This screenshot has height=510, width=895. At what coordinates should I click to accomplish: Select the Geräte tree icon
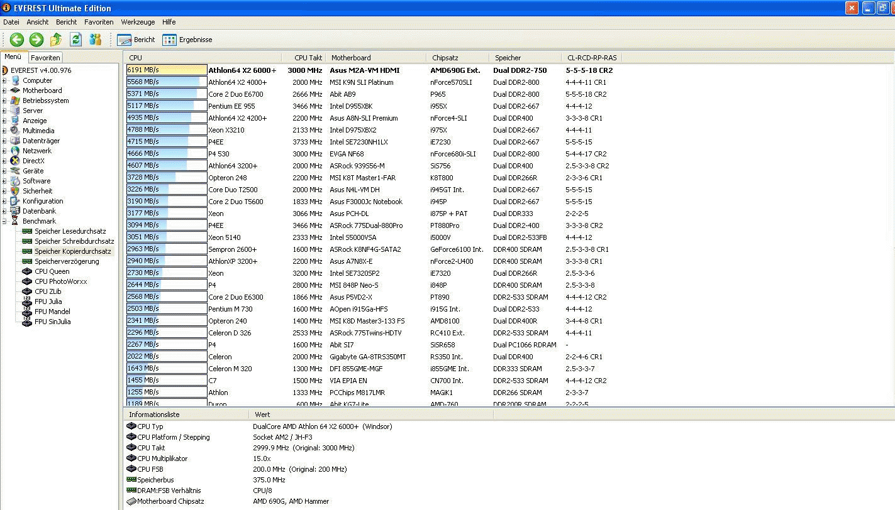(16, 171)
